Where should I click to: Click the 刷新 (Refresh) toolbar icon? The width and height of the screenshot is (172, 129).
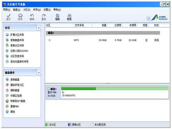point(57,17)
